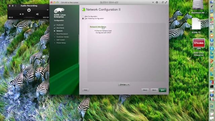Open the Change dropdown button

coord(124,84)
